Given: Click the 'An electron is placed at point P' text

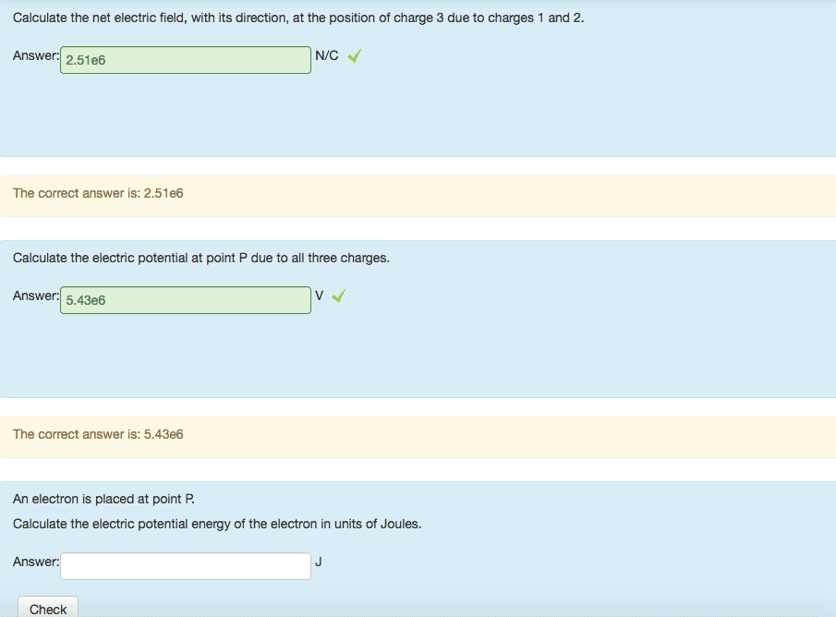Looking at the screenshot, I should click(104, 499).
